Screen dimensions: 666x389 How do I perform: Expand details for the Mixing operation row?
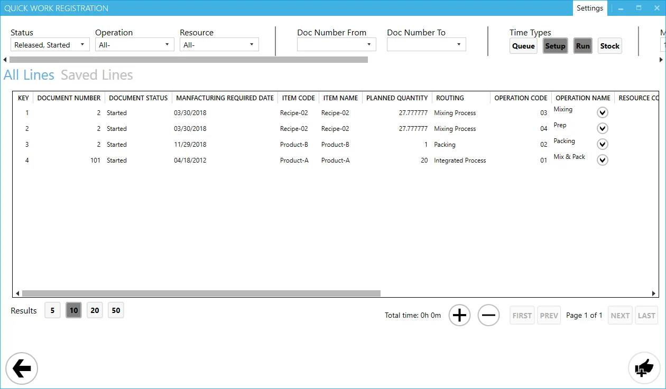(x=602, y=112)
